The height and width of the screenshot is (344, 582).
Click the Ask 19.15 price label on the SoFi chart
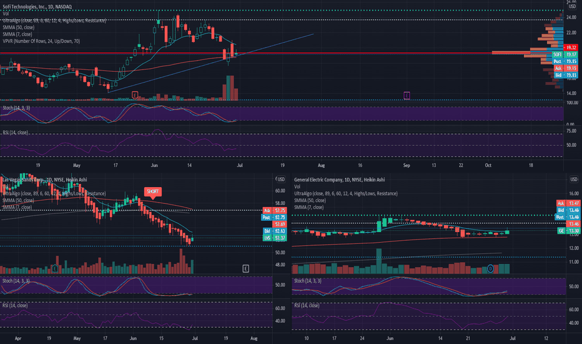click(x=565, y=68)
